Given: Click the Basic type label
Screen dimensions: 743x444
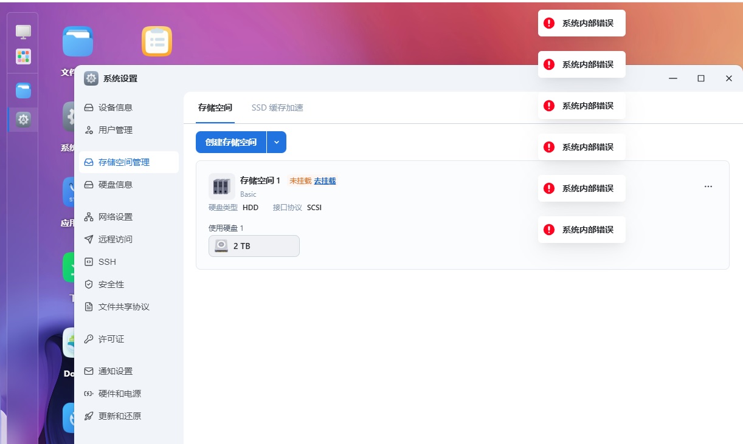Looking at the screenshot, I should pos(248,194).
